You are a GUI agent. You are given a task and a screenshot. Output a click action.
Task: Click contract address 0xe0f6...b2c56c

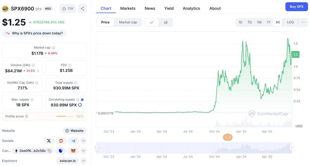33,151
